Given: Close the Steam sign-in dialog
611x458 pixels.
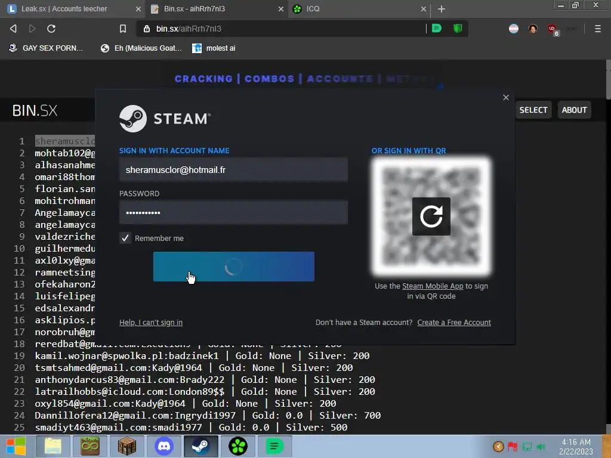Looking at the screenshot, I should pyautogui.click(x=505, y=97).
